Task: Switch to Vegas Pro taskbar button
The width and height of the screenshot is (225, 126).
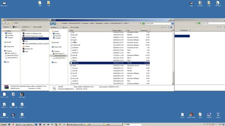Action: coord(24,125)
